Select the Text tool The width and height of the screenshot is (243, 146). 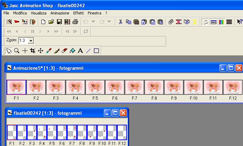coord(80,51)
